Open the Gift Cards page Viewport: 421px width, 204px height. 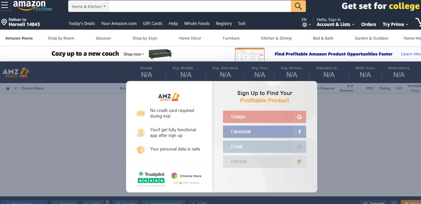click(153, 24)
